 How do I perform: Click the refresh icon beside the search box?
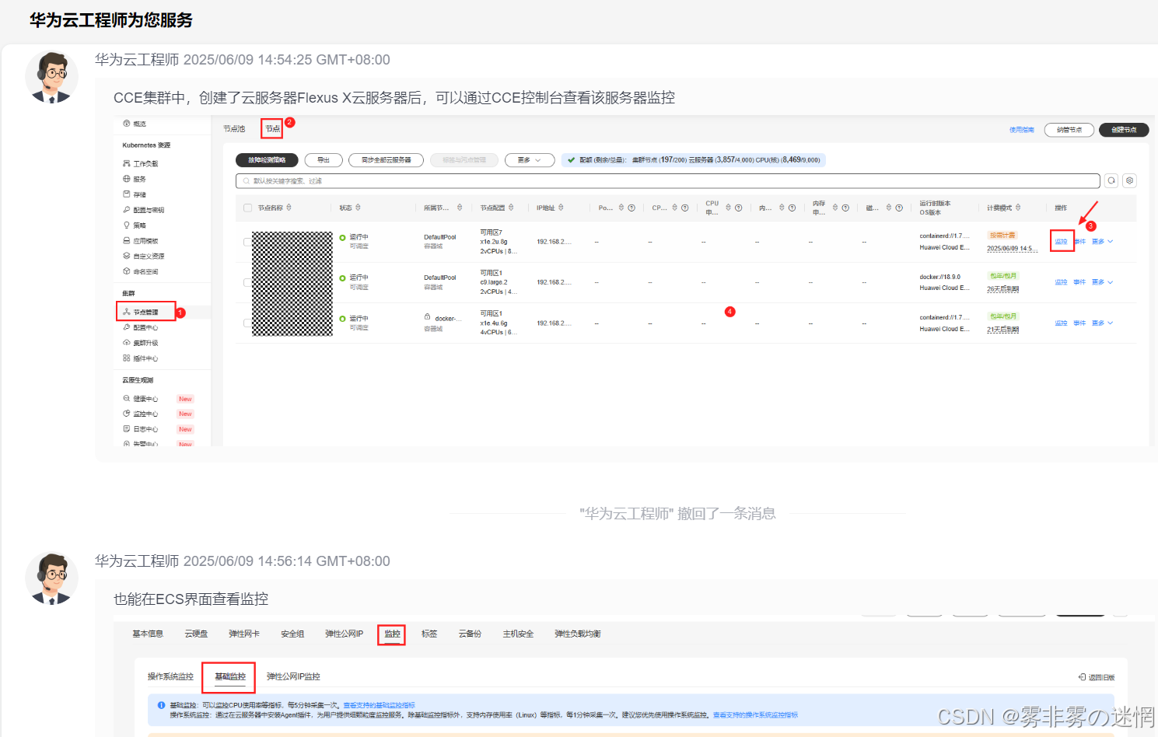click(1111, 180)
